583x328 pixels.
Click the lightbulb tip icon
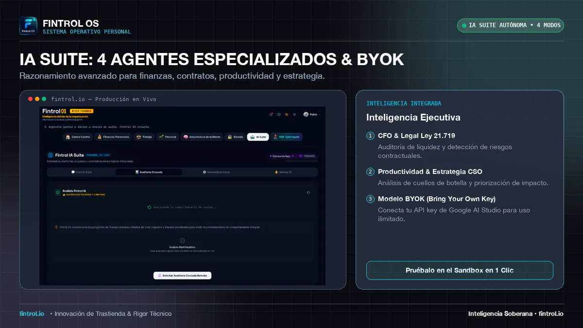click(x=56, y=227)
